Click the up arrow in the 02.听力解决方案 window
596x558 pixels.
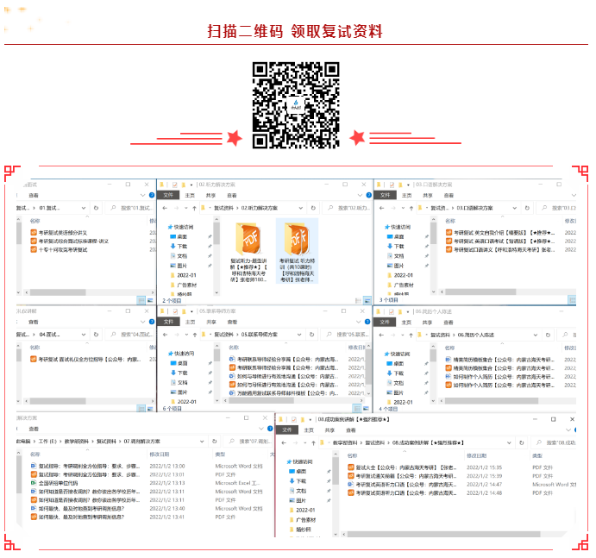coord(194,208)
